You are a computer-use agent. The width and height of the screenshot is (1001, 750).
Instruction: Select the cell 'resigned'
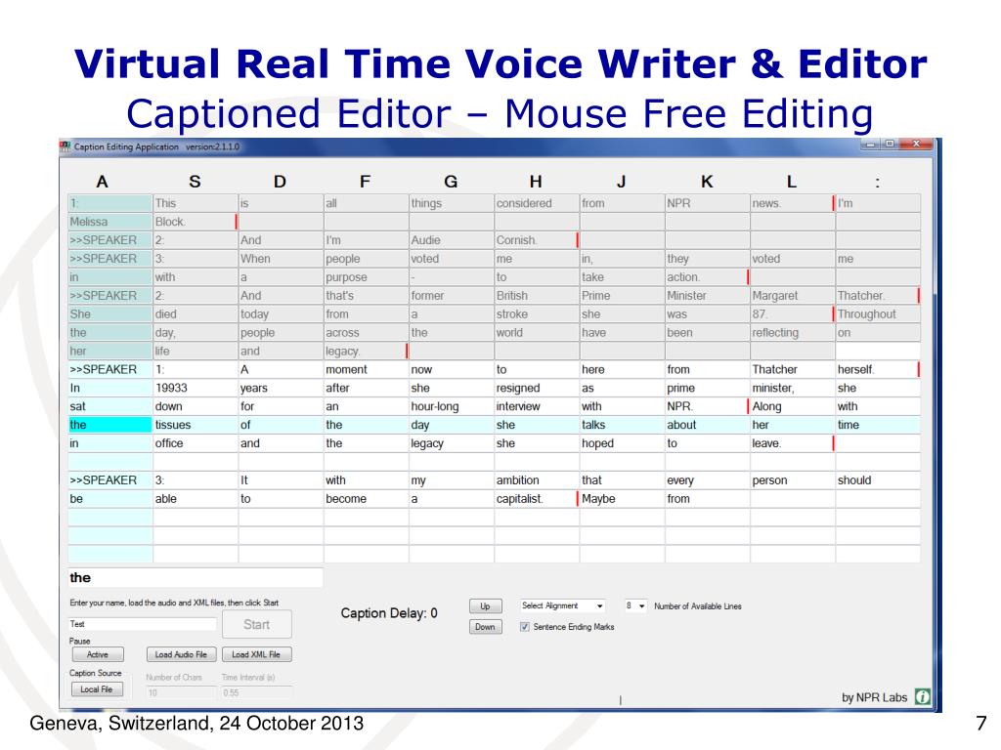537,388
